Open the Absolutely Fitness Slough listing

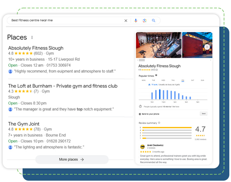coord(36,48)
